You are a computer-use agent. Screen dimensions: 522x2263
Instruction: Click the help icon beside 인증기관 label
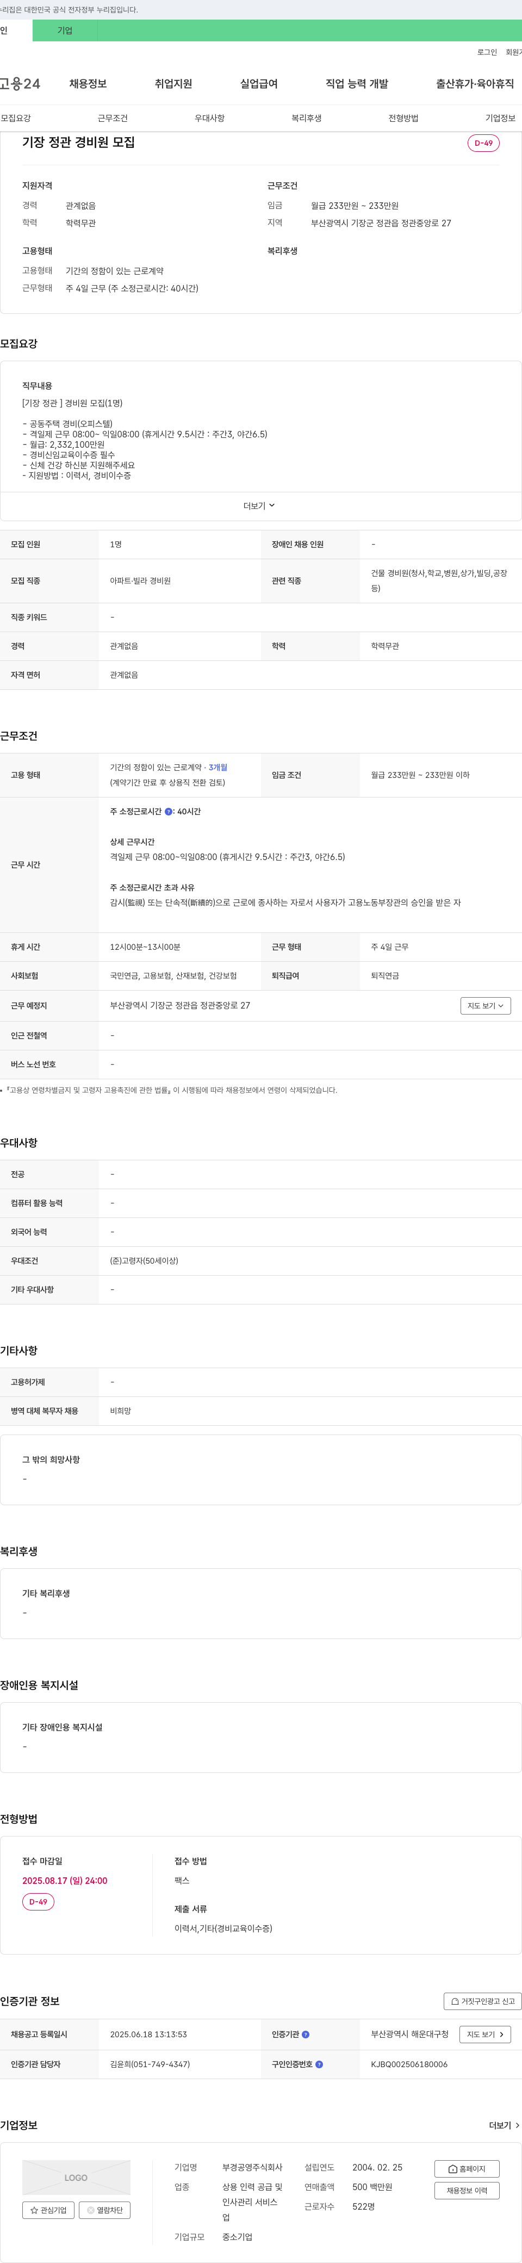pos(306,2035)
